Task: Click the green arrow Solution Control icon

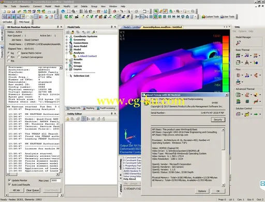Action: (256, 114)
